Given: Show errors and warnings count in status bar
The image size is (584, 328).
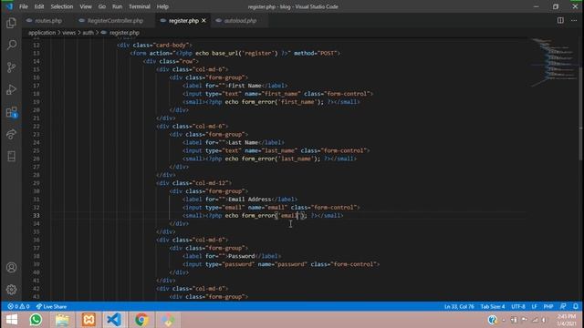Looking at the screenshot, I should click(18, 306).
